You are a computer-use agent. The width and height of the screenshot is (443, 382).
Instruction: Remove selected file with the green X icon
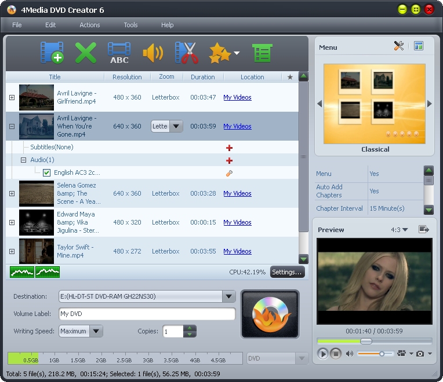pos(86,53)
